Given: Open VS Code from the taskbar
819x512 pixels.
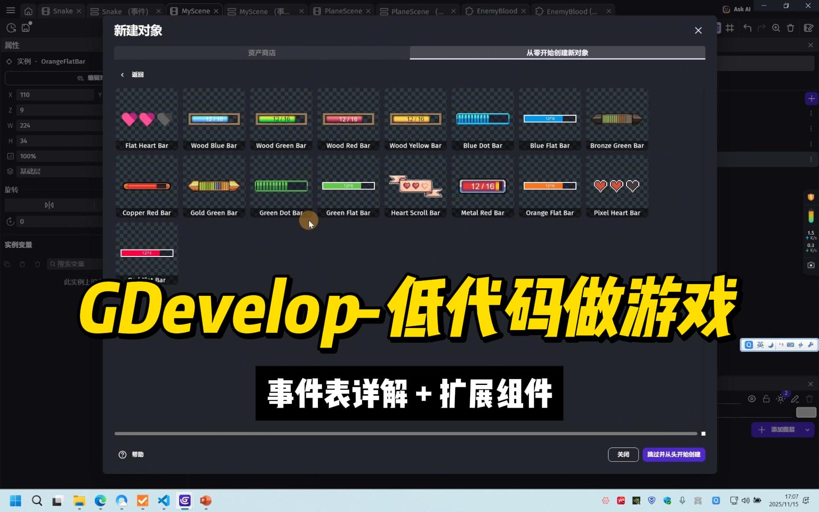Looking at the screenshot, I should (x=164, y=501).
